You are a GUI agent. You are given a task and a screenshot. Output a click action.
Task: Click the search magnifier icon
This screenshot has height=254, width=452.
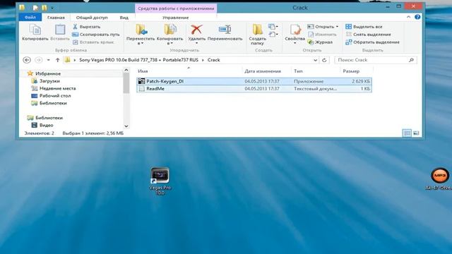[411, 60]
